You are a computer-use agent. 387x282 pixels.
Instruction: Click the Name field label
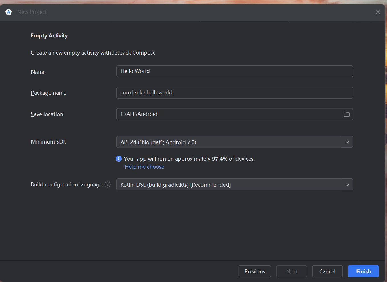[38, 72]
